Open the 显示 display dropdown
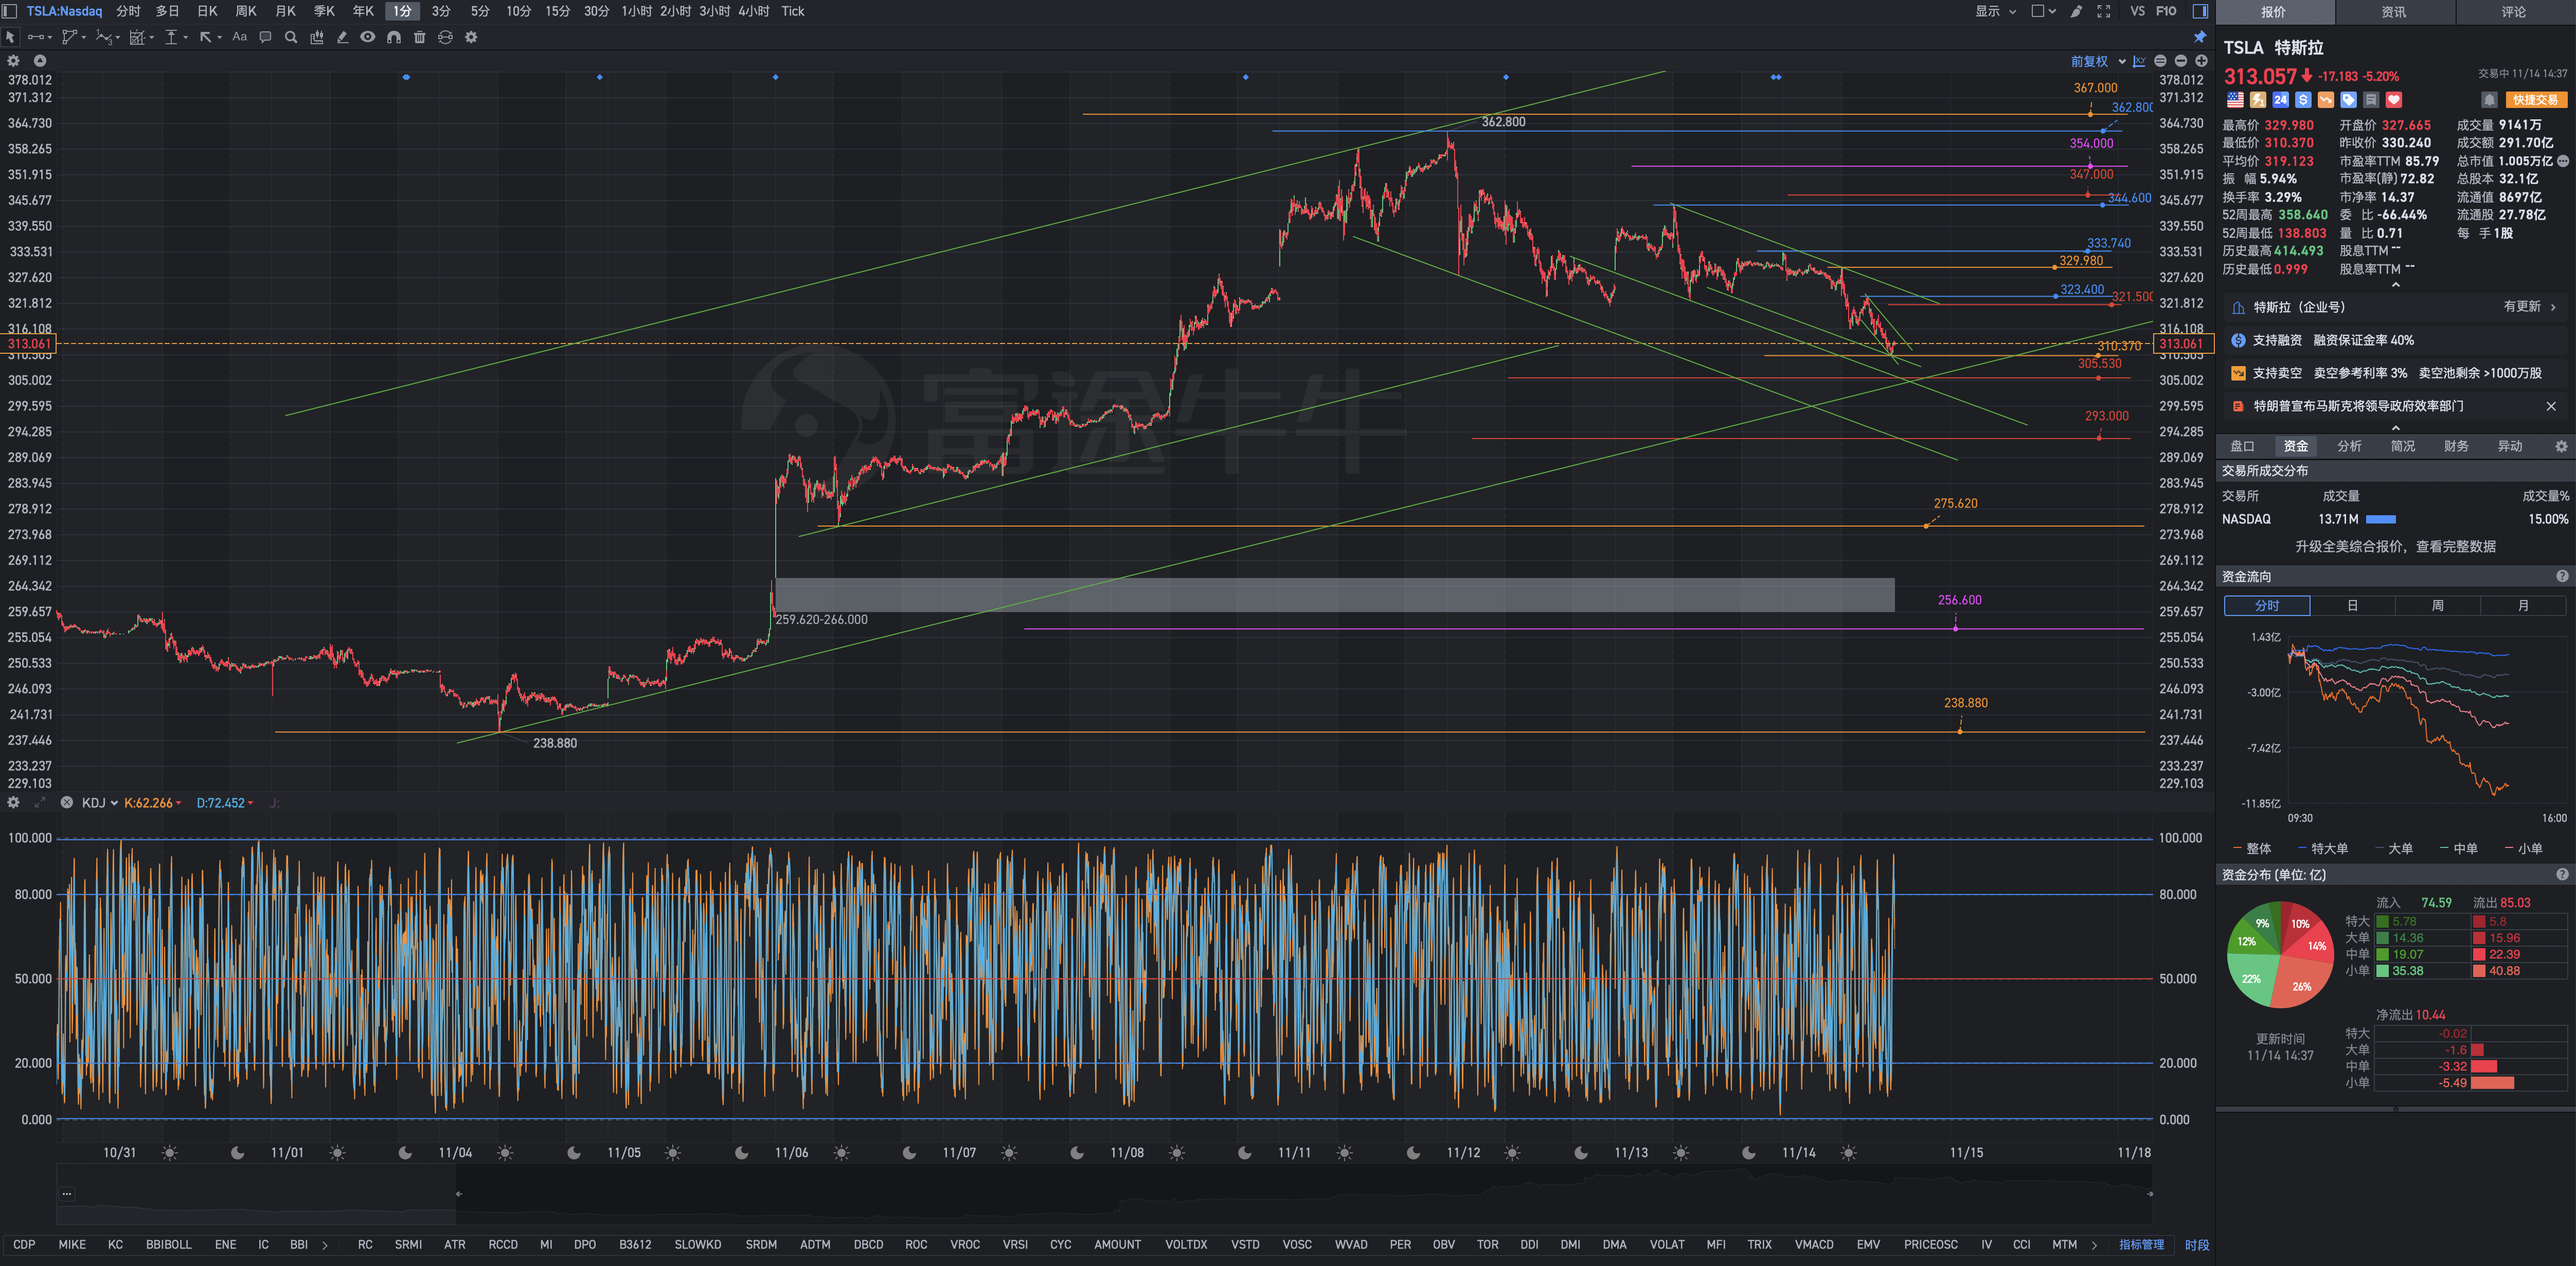 point(1995,11)
